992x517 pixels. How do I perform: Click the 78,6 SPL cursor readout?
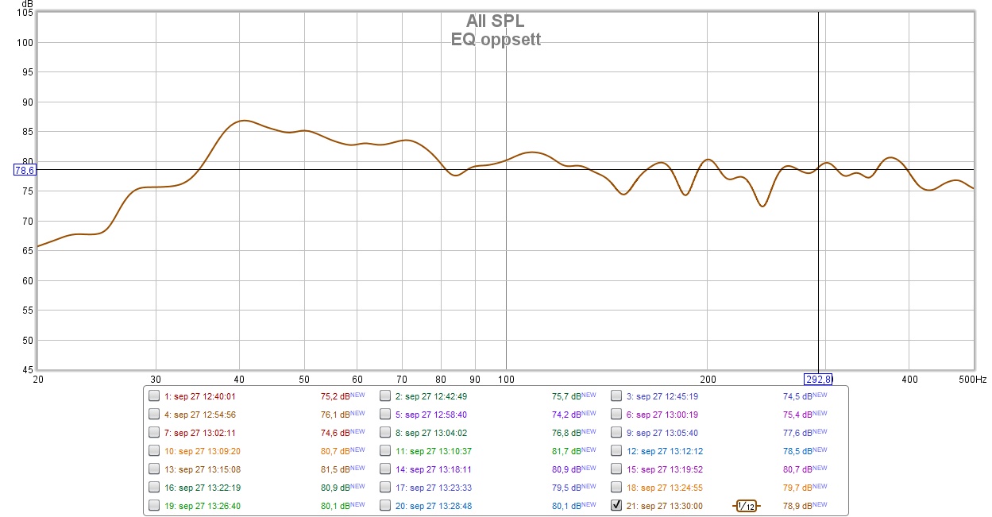(25, 169)
